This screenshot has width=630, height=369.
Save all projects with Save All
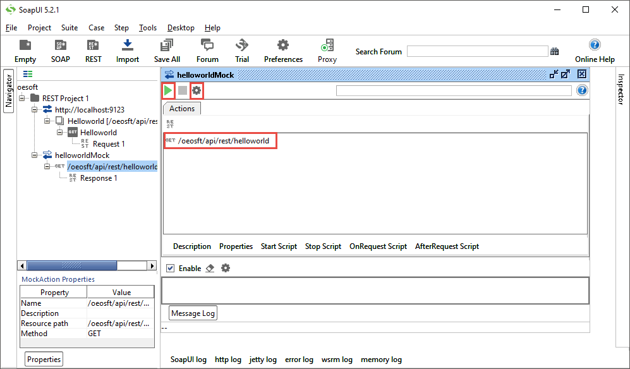click(167, 51)
